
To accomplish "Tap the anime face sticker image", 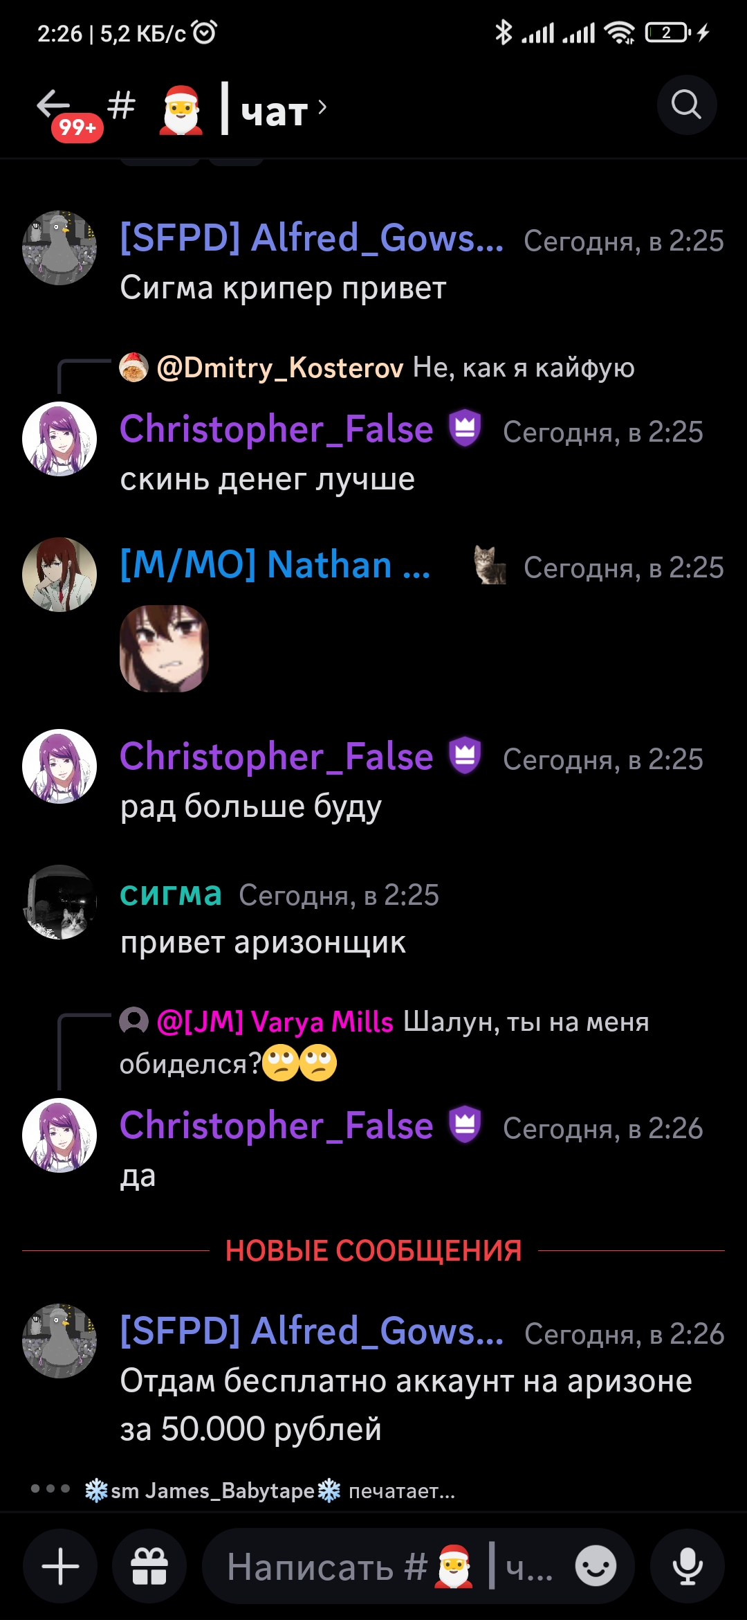I will 164,649.
